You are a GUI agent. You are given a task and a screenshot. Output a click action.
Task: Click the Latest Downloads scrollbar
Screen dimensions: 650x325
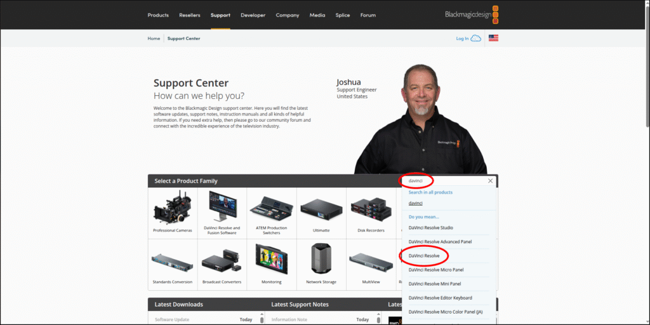(x=262, y=320)
